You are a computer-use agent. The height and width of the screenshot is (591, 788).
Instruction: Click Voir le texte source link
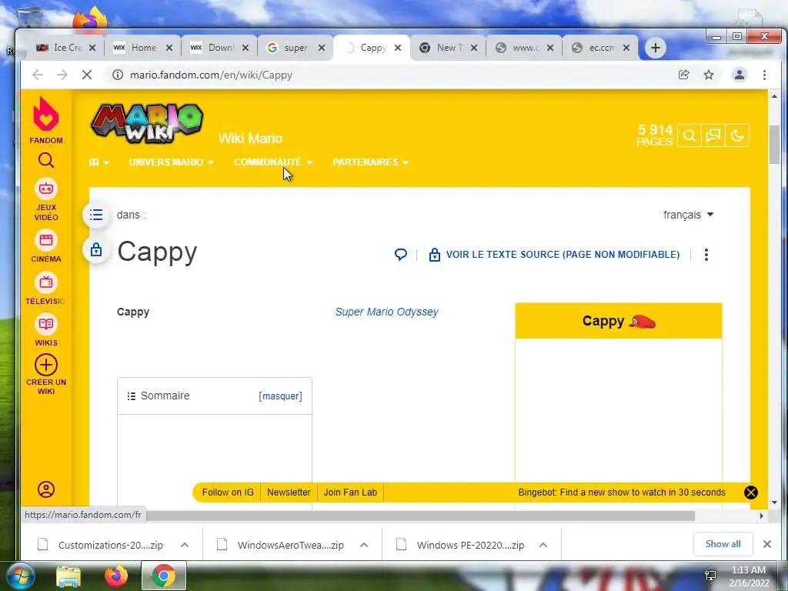(x=555, y=254)
